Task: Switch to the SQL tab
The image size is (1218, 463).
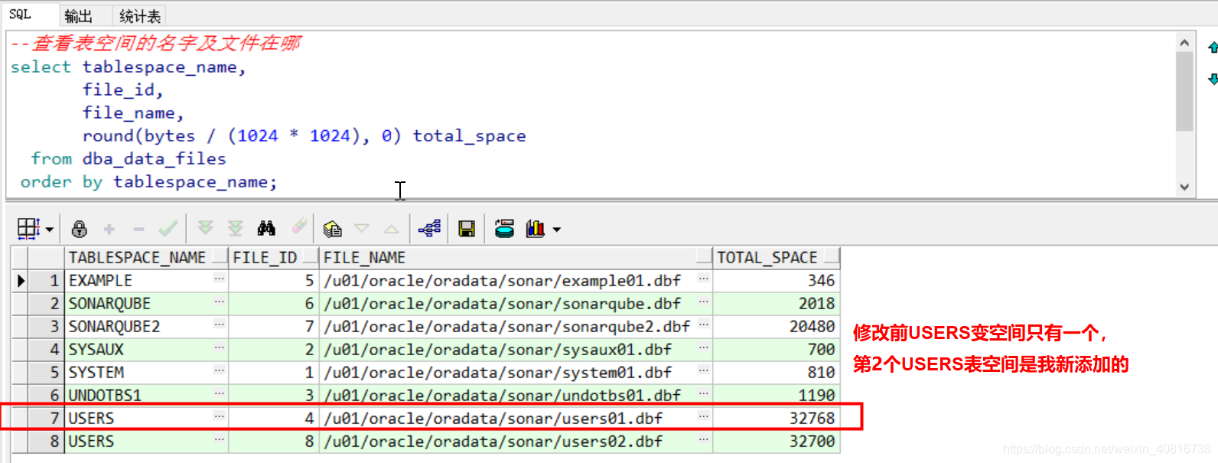Action: tap(21, 15)
